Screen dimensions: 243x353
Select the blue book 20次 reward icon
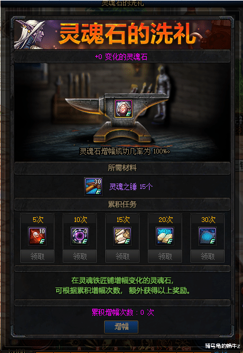click(x=165, y=236)
